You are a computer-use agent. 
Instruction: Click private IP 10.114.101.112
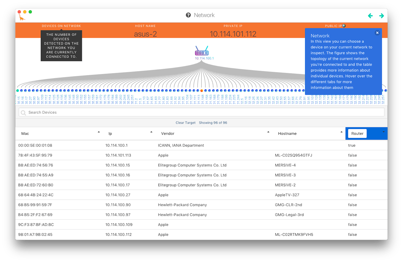click(x=233, y=34)
